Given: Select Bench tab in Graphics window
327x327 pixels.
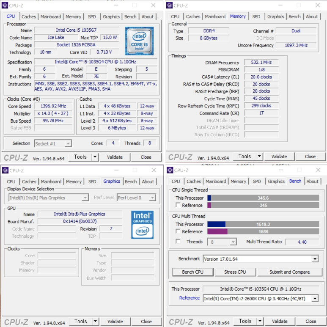Looking at the screenshot, I should [x=131, y=181].
